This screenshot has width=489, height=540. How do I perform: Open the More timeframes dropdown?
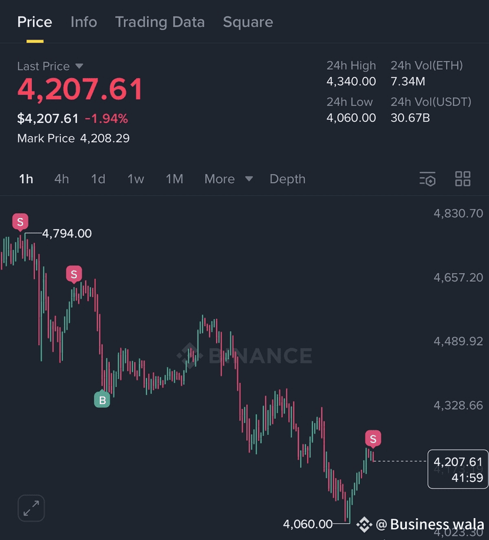pyautogui.click(x=229, y=179)
